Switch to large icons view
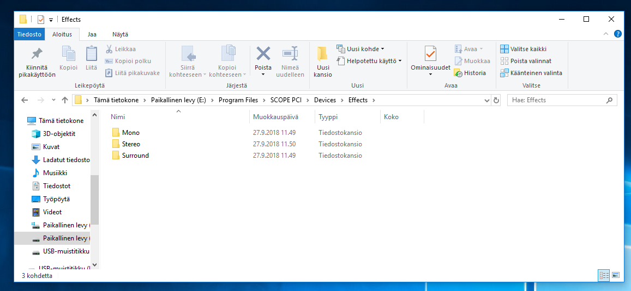Viewport: 631px width, 291px height. point(616,275)
